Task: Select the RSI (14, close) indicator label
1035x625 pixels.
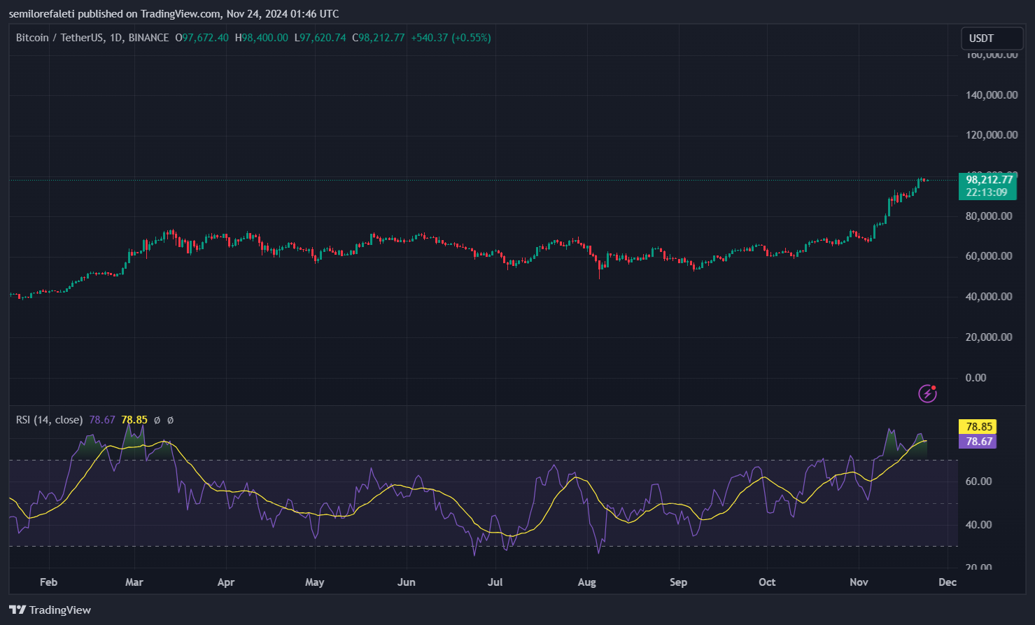Action: click(49, 420)
